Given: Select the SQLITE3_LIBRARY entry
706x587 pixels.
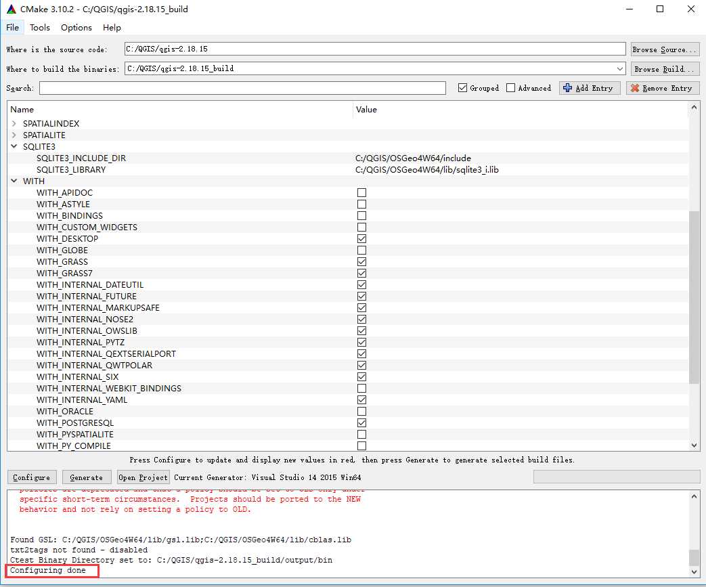Looking at the screenshot, I should (x=71, y=169).
